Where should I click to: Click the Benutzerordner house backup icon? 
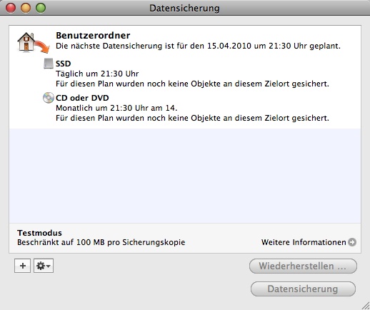[x=34, y=43]
